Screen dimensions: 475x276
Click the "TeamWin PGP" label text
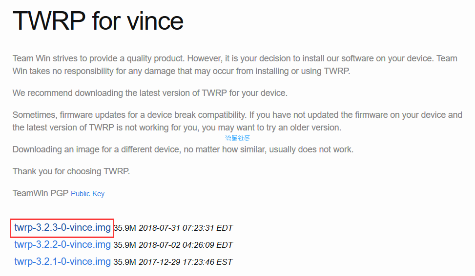click(x=41, y=193)
